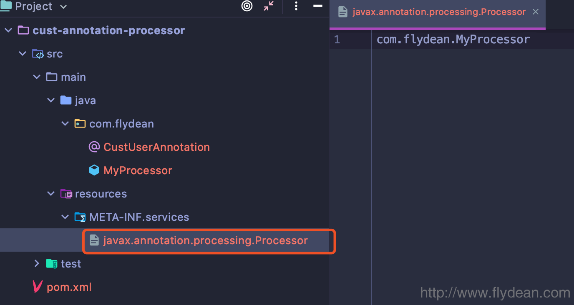Viewport: 574px width, 305px height.
Task: Hide the Project tool window
Action: point(317,6)
